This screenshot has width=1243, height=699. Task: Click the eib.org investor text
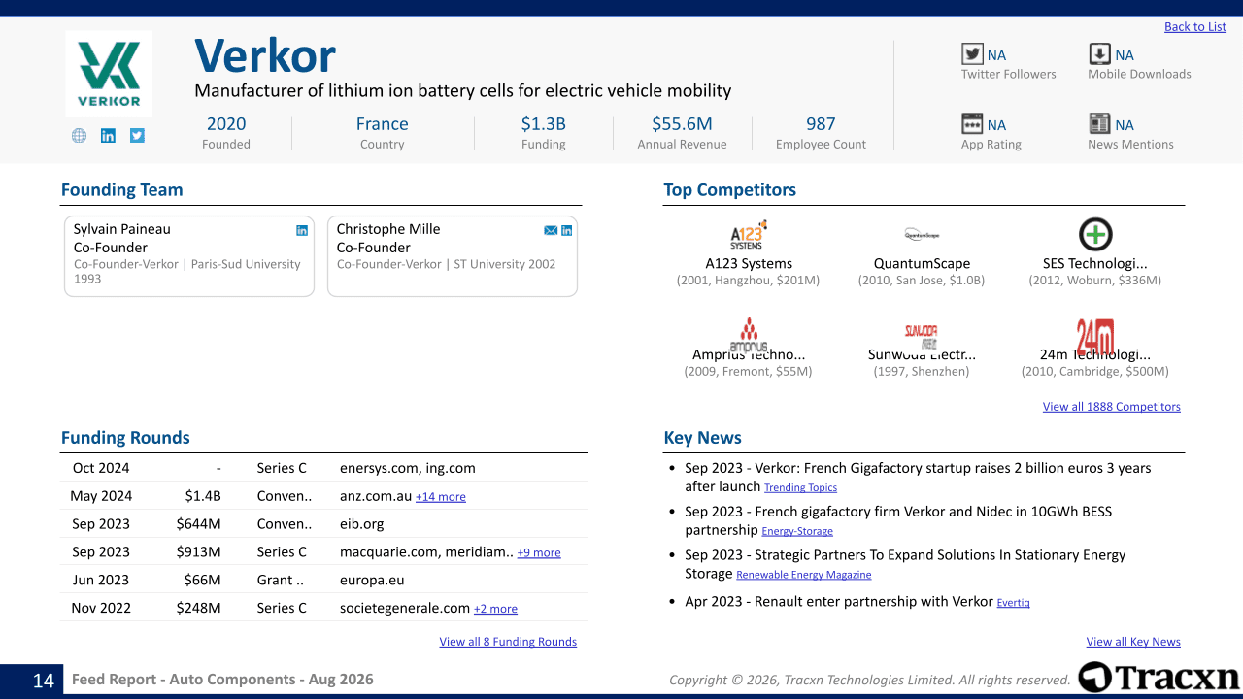click(362, 524)
